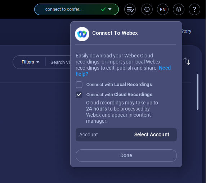Click the Connect To Webex title
This screenshot has width=206, height=183.
click(115, 33)
